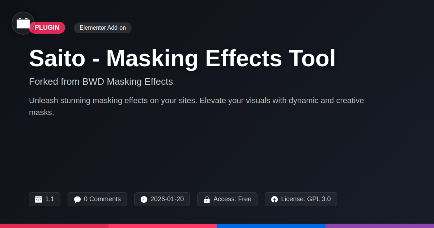
Task: Click the clock date icon
Action: (x=144, y=199)
